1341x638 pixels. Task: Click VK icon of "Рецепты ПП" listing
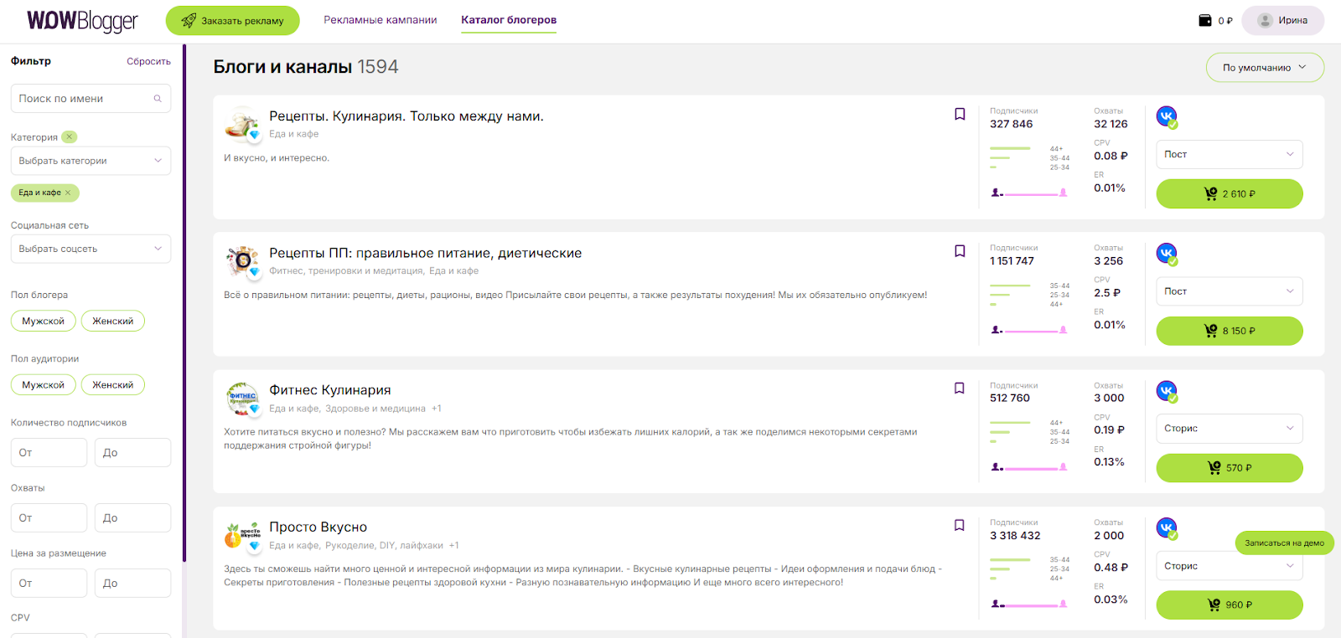click(1167, 253)
